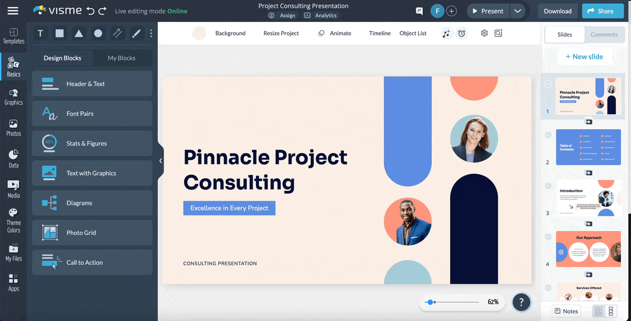Viewport: 631px width, 321px height.
Task: Open the Present button dropdown
Action: click(517, 11)
